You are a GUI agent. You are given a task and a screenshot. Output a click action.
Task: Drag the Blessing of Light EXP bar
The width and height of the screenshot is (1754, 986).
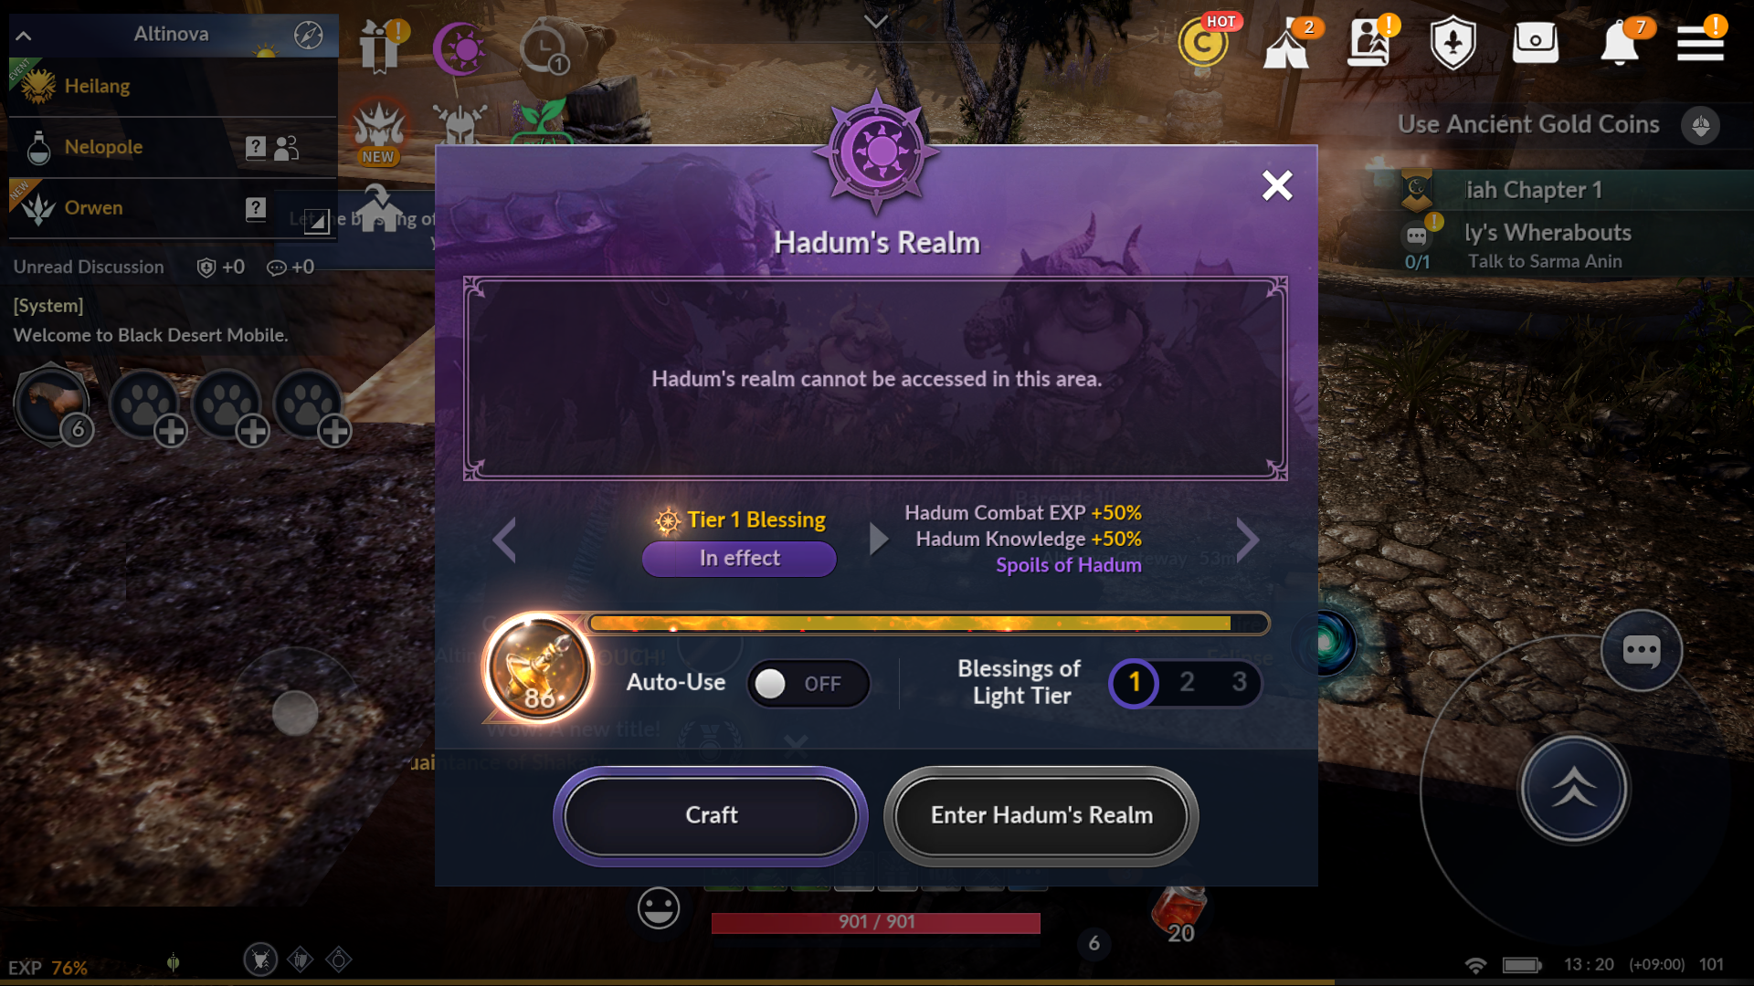click(926, 623)
